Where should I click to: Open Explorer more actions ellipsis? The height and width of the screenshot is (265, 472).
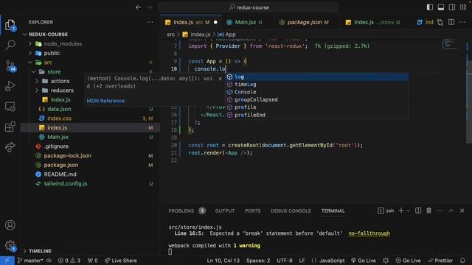pyautogui.click(x=150, y=22)
